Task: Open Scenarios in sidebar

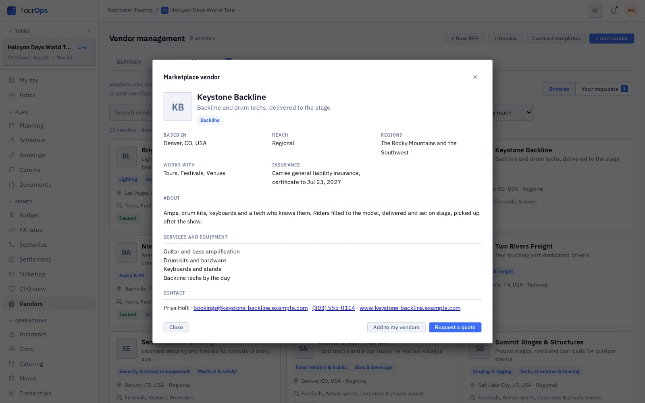Action: (49, 245)
